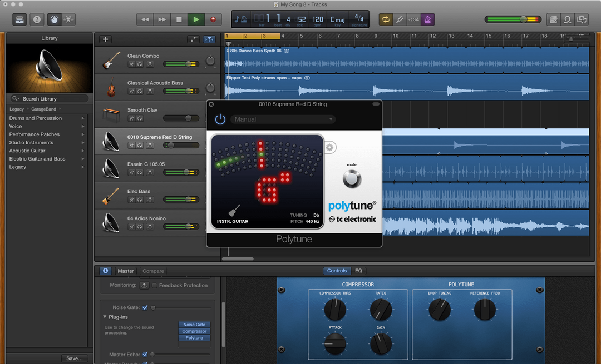Open the Compressor plug-in slot
The image size is (601, 364).
(194, 331)
